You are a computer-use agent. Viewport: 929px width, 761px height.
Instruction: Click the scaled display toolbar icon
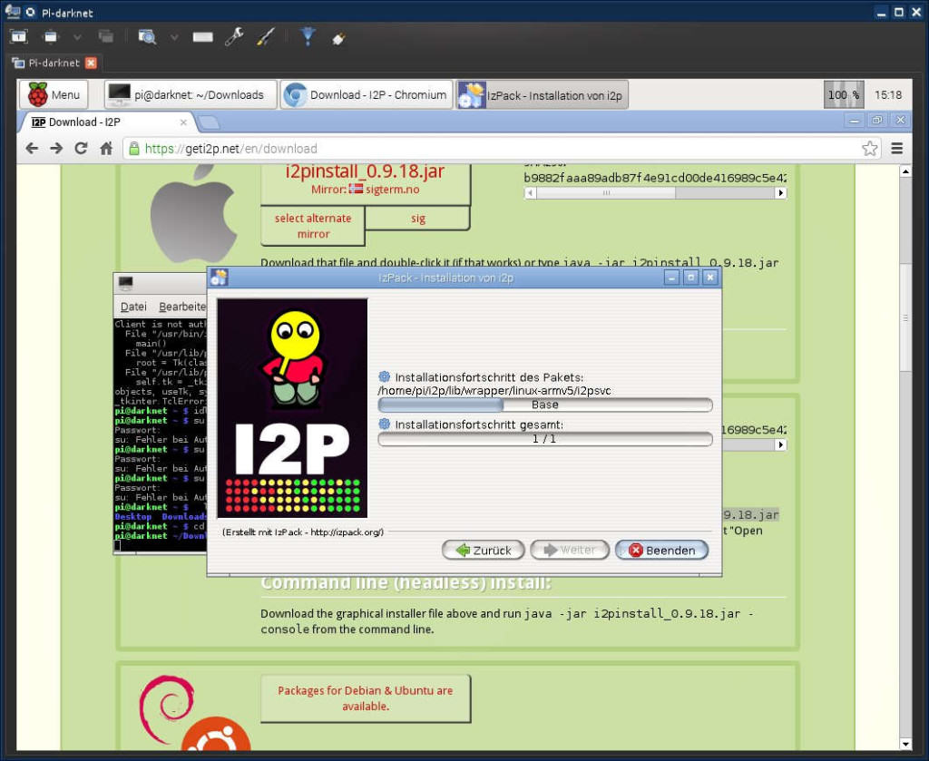pos(52,36)
